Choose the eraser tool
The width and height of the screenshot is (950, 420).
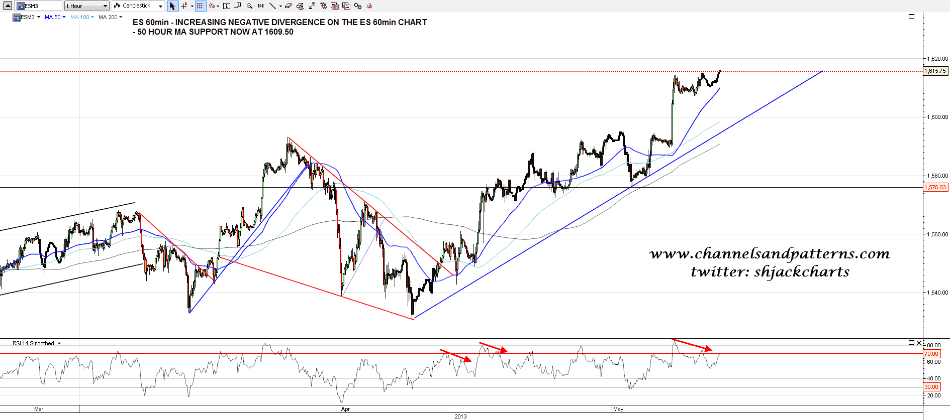(288, 6)
